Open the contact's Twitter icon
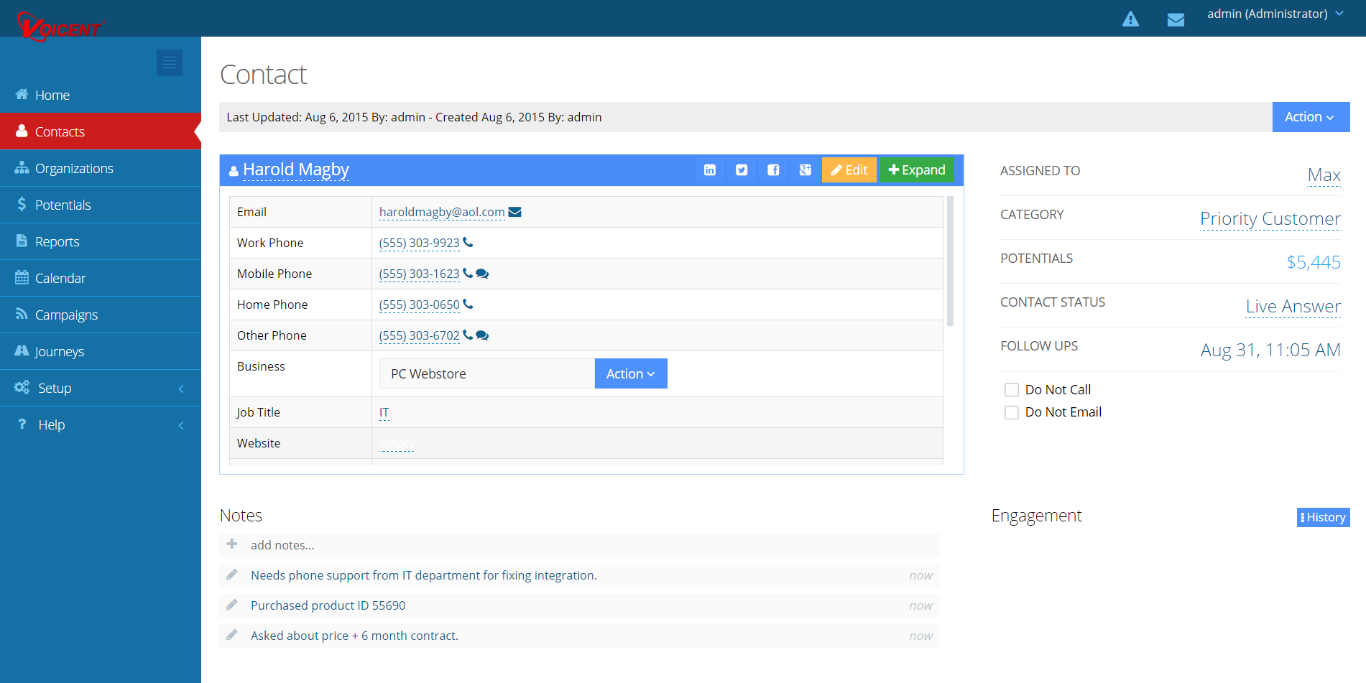The width and height of the screenshot is (1366, 683). tap(741, 170)
